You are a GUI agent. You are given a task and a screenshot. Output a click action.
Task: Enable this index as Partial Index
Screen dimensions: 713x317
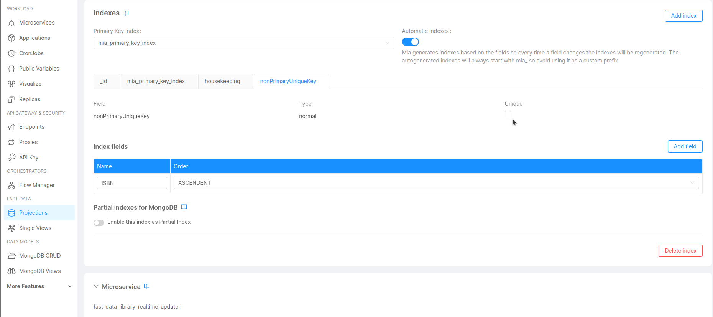(99, 223)
